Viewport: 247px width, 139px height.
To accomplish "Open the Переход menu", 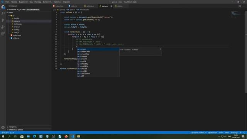I will point(38,2).
